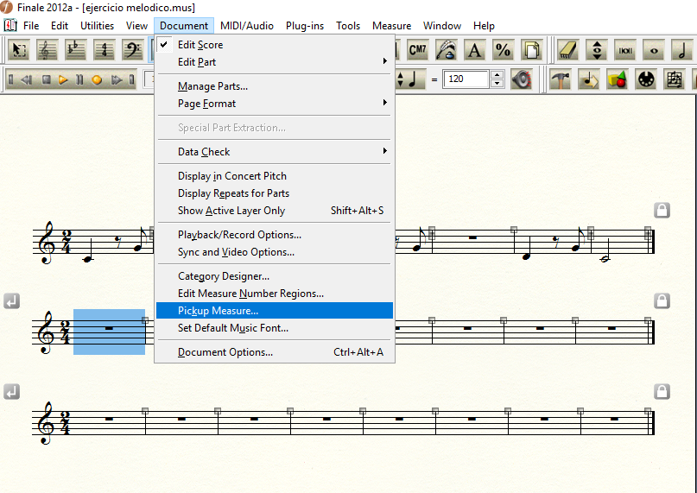
Task: Toggle the checked Edit Score option
Action: (x=200, y=45)
